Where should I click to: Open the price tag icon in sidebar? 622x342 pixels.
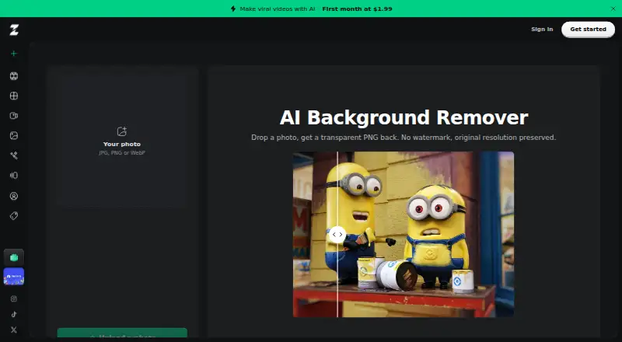(x=14, y=216)
